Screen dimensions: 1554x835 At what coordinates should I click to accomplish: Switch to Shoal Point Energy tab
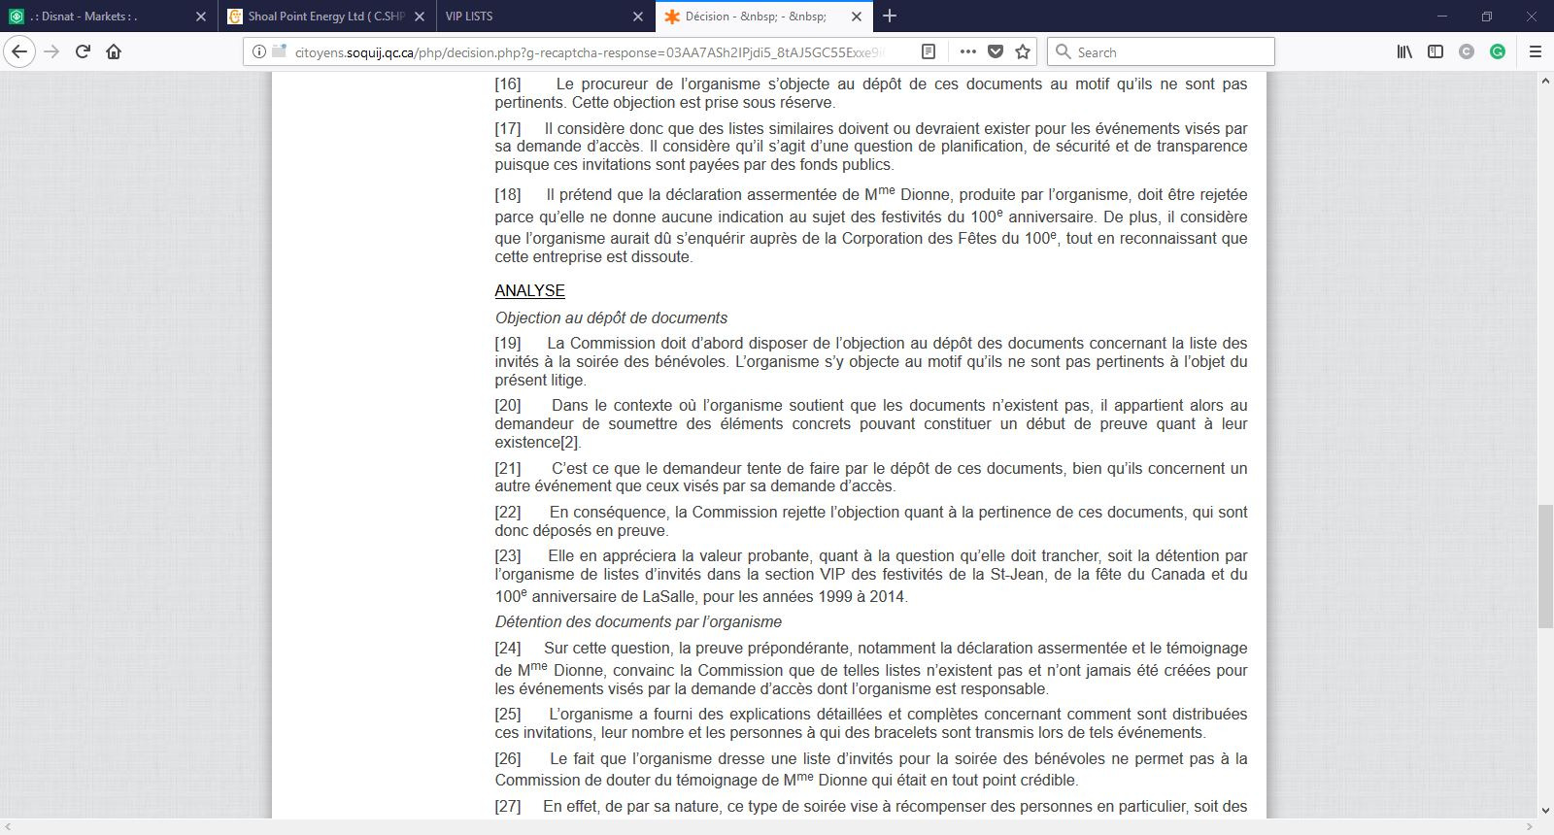(325, 17)
